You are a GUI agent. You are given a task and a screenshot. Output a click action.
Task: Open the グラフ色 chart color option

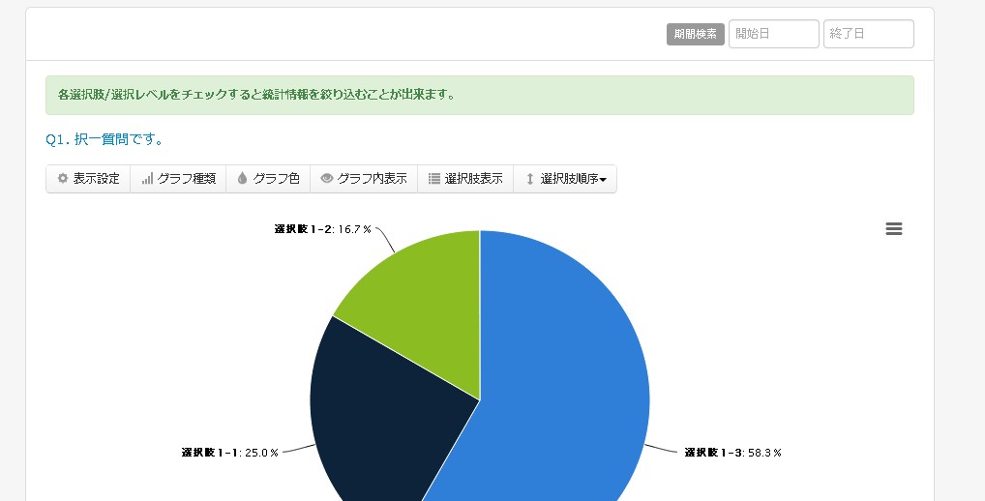pyautogui.click(x=268, y=179)
